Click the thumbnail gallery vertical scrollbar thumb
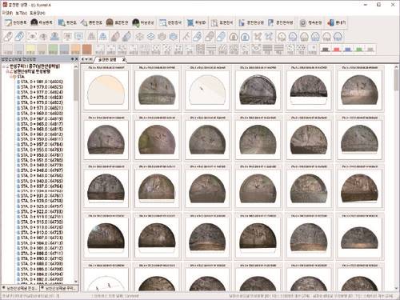This screenshot has height=300, width=400. [x=396, y=79]
